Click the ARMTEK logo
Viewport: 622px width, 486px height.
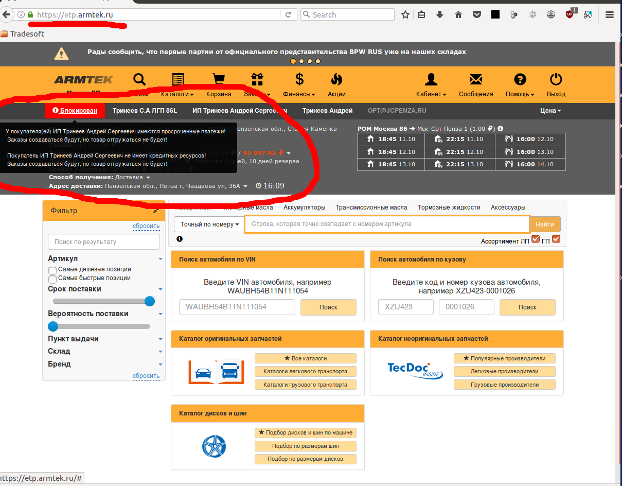click(83, 80)
